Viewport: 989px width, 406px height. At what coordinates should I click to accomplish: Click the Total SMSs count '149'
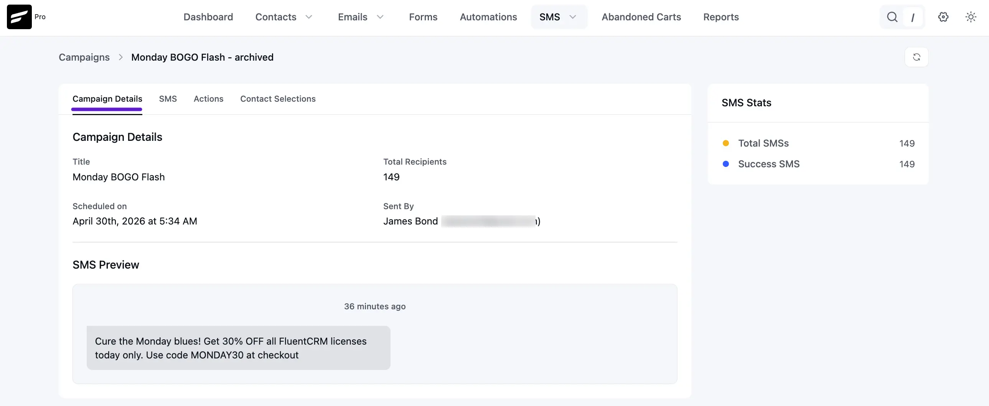(907, 143)
